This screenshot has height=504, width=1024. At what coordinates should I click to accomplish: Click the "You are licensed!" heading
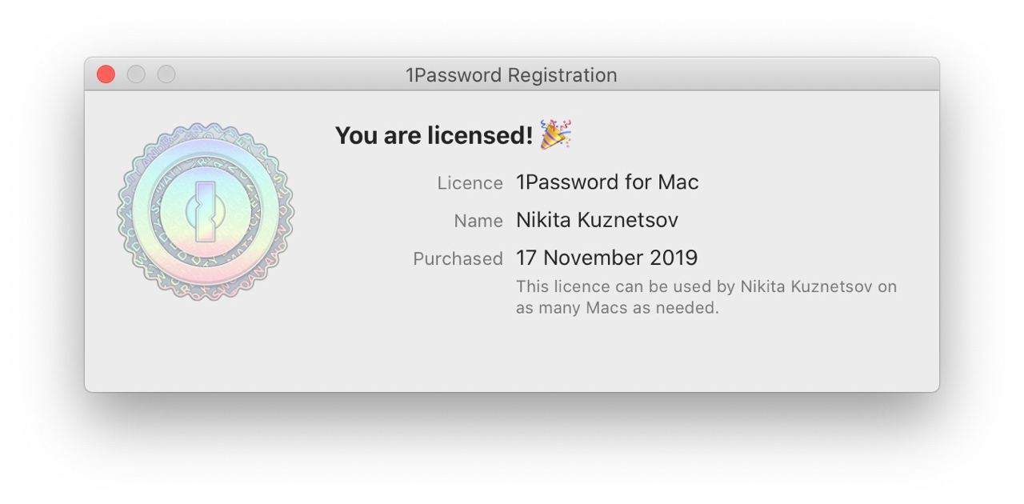[x=434, y=135]
